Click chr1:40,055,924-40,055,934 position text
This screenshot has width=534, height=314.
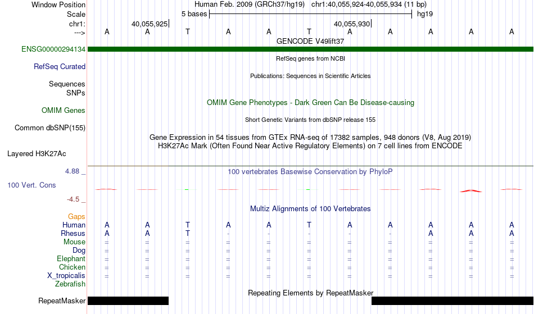(369, 4)
